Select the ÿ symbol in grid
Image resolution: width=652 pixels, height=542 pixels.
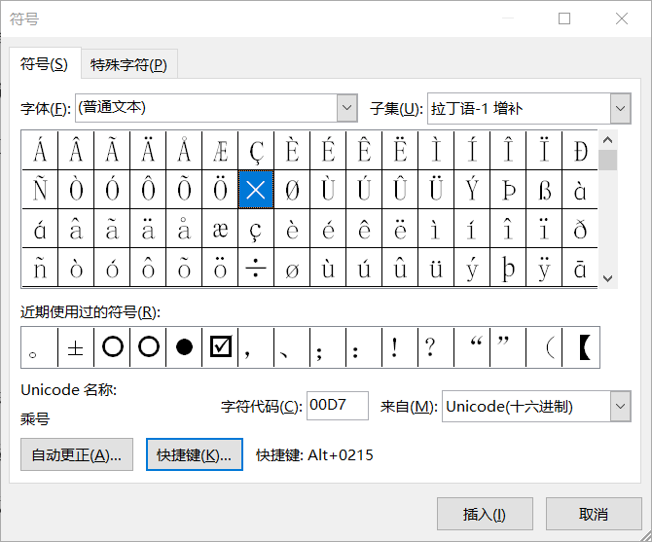[544, 268]
